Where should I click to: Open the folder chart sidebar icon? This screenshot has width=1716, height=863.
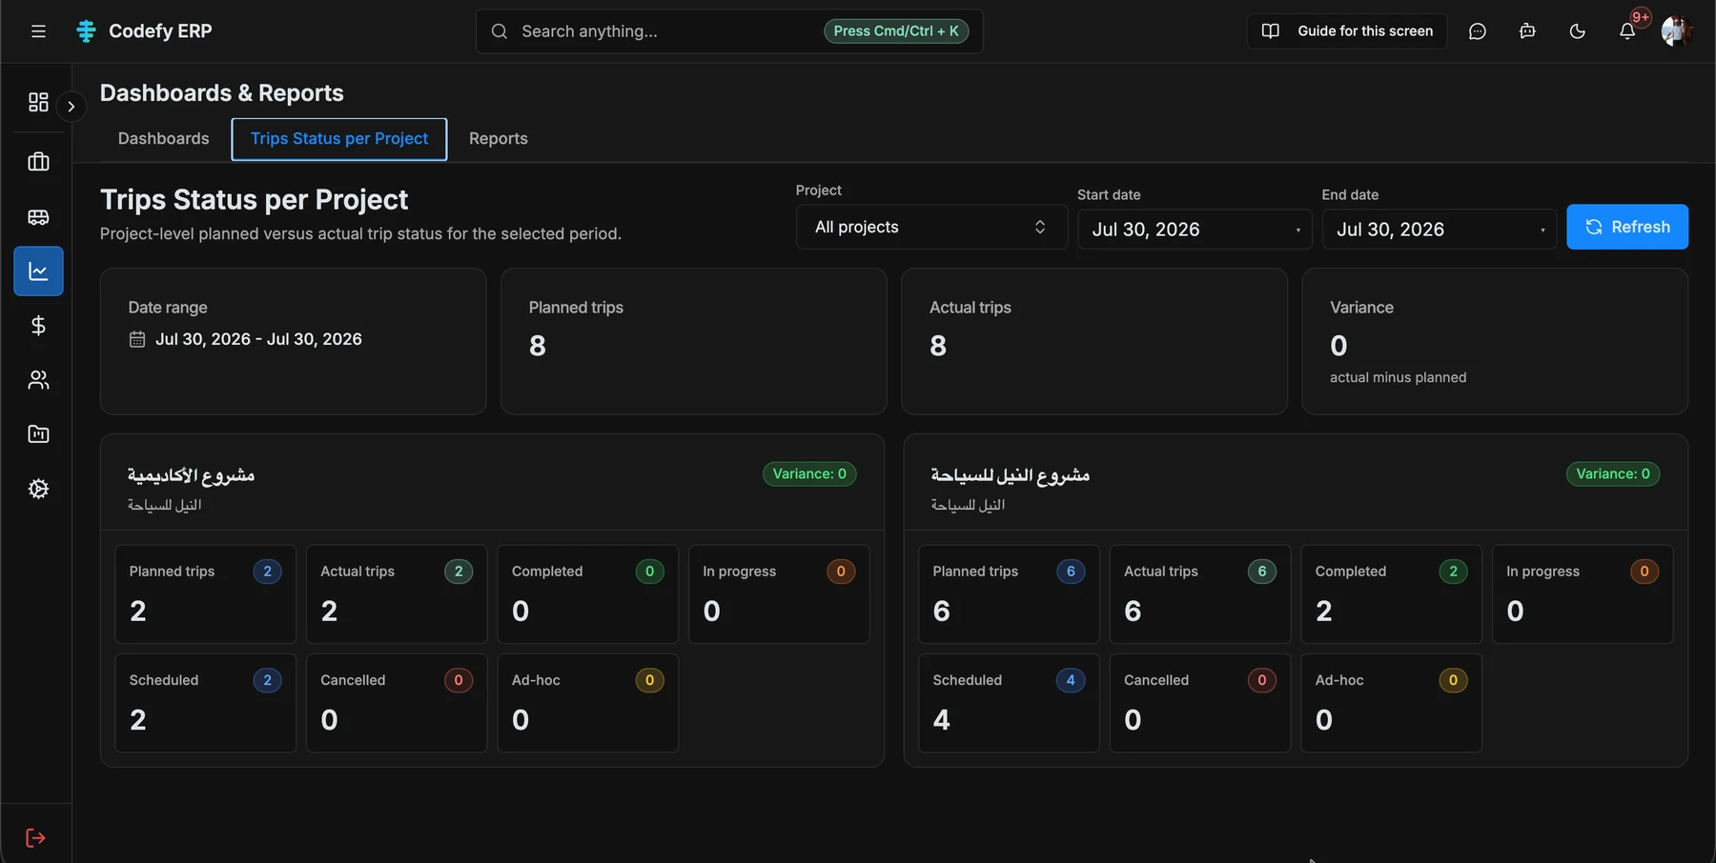pos(38,434)
